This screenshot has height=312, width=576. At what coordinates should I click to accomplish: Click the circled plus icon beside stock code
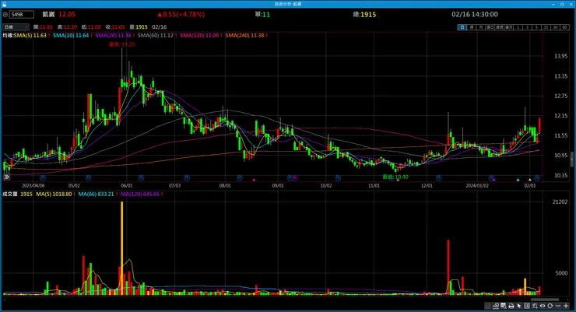pos(5,15)
